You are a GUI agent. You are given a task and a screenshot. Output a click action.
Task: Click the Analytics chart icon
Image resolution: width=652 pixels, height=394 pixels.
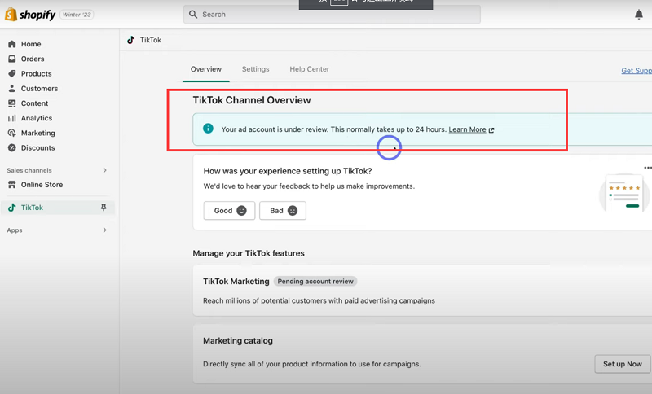[x=12, y=118]
